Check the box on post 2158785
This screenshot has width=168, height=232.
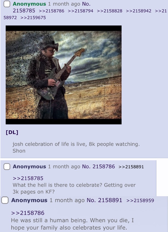7,4
